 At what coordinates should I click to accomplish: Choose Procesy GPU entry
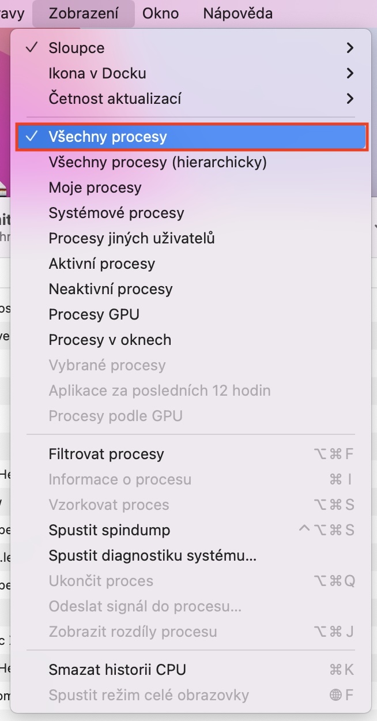[94, 314]
